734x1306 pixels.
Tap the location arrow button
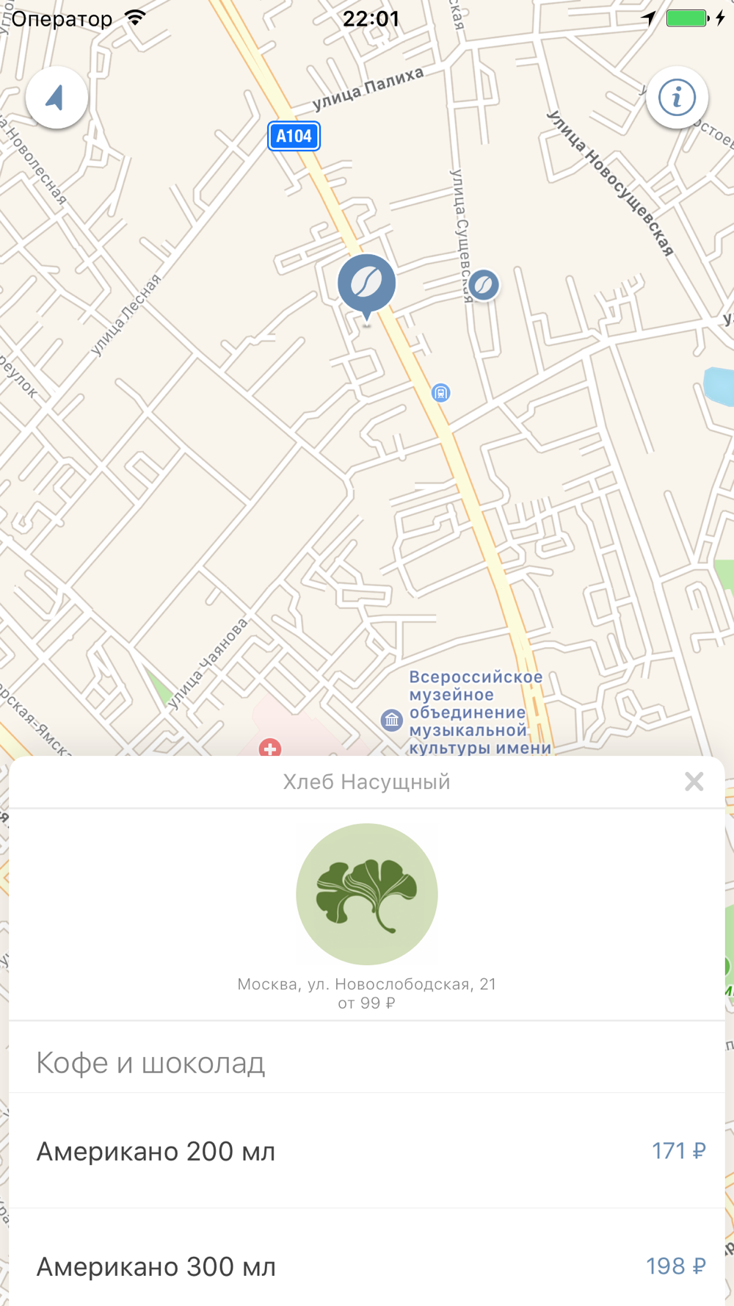click(57, 98)
